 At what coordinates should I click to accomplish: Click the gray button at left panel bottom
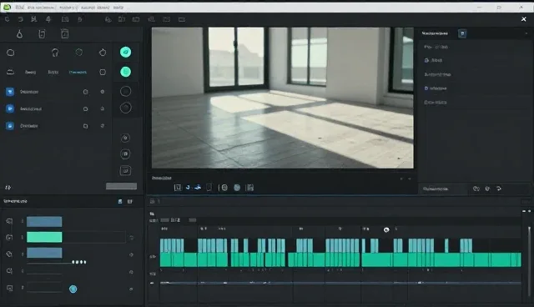tap(121, 186)
